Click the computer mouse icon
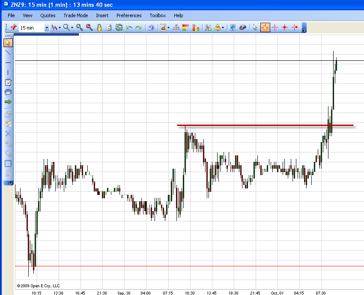The height and width of the screenshot is (295, 364). tap(242, 28)
